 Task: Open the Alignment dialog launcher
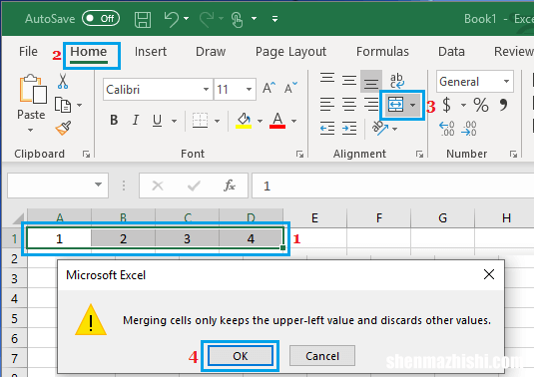click(419, 155)
